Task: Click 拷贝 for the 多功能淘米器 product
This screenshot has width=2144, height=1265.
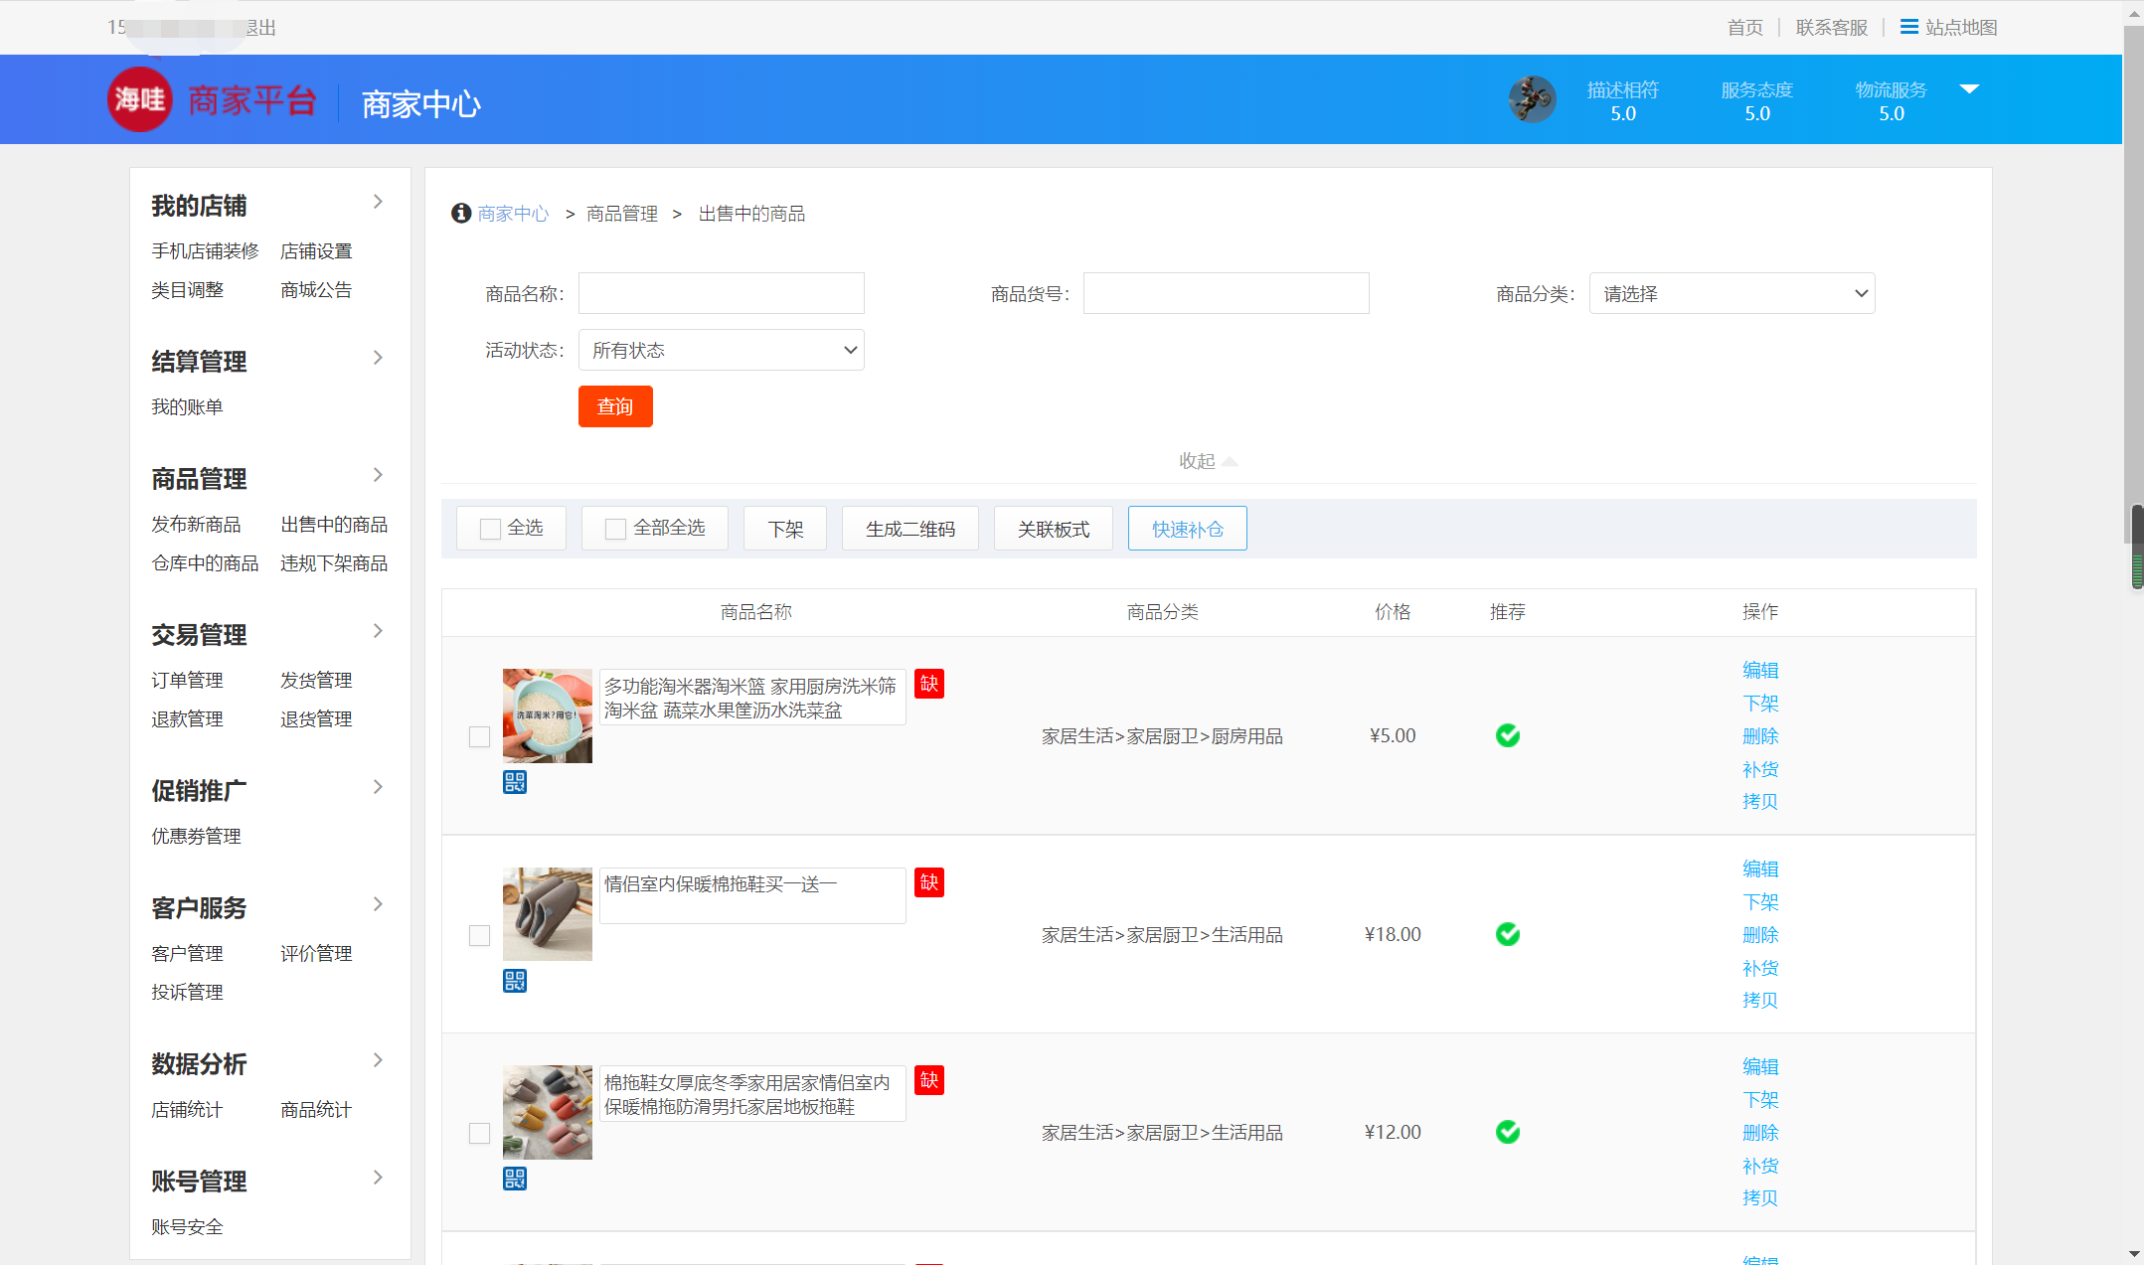Action: pos(1760,802)
